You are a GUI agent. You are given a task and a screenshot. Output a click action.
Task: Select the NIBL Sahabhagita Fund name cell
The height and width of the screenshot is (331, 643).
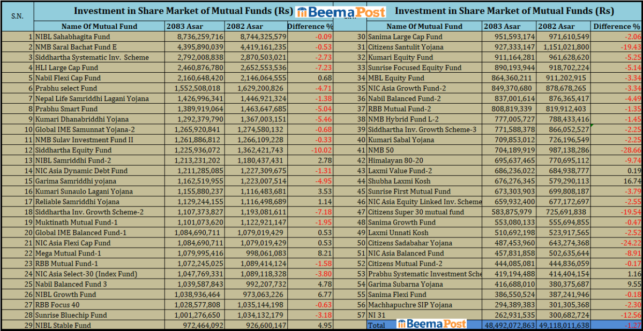[99, 37]
